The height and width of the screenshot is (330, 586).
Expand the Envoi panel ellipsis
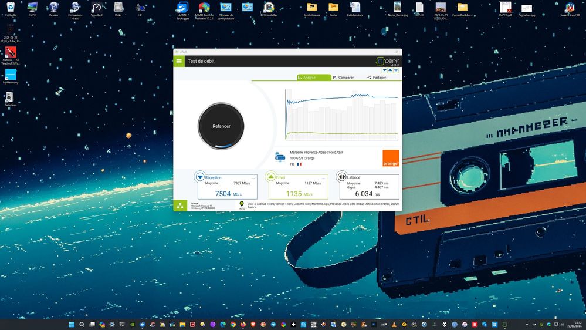pos(324,178)
